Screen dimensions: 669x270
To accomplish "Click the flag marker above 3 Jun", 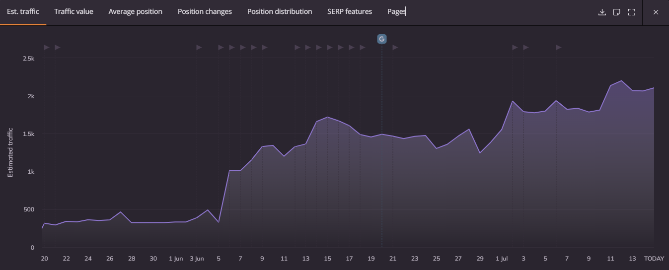I will tap(199, 47).
